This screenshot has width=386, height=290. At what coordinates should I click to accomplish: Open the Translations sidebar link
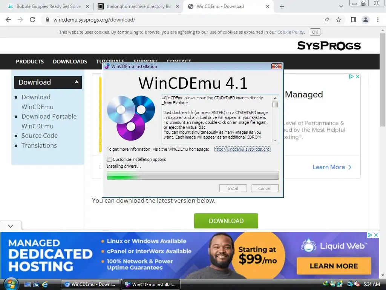(x=39, y=145)
